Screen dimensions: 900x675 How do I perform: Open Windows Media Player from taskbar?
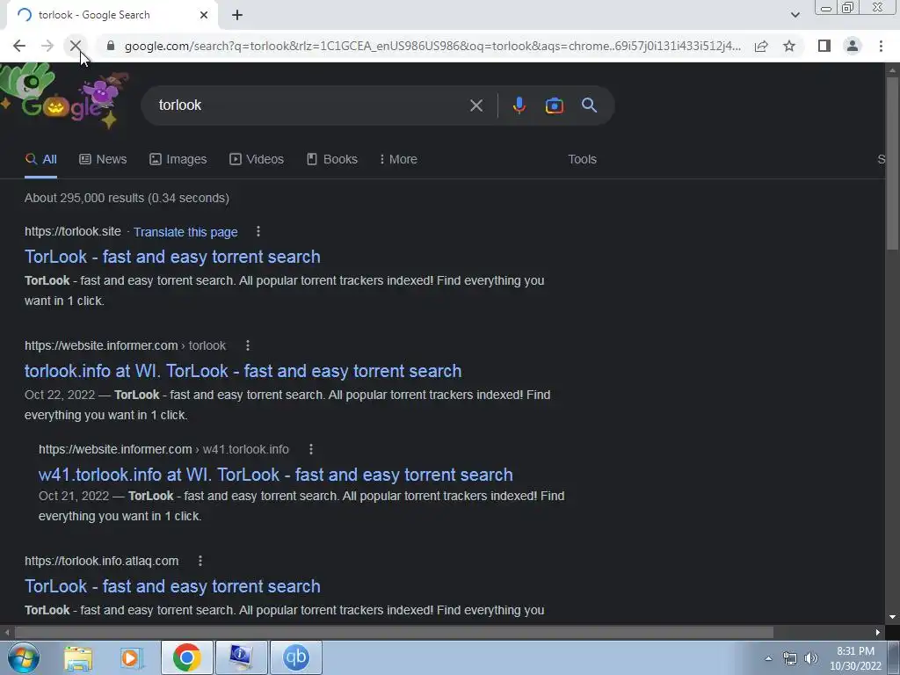tap(132, 657)
